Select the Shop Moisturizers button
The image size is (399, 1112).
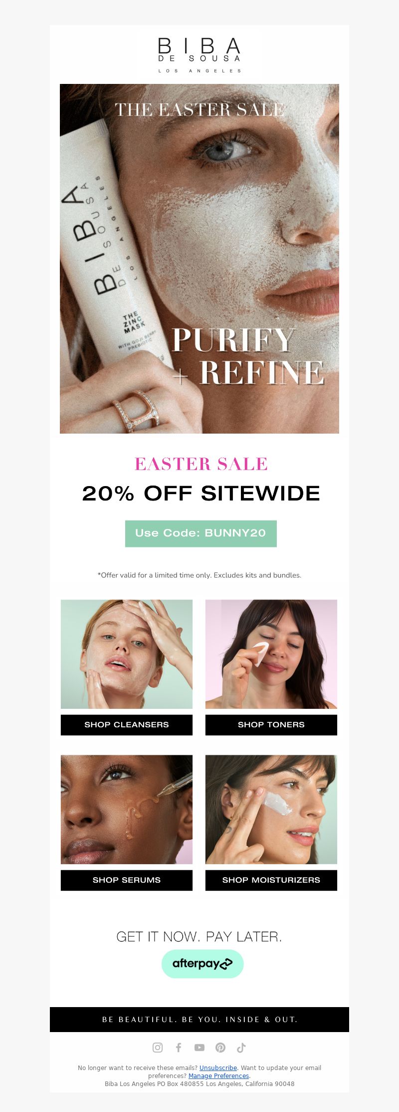(271, 880)
